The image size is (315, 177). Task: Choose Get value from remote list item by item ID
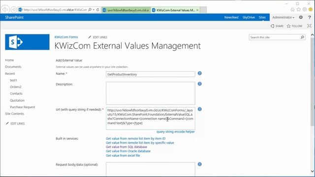[x=136, y=139]
